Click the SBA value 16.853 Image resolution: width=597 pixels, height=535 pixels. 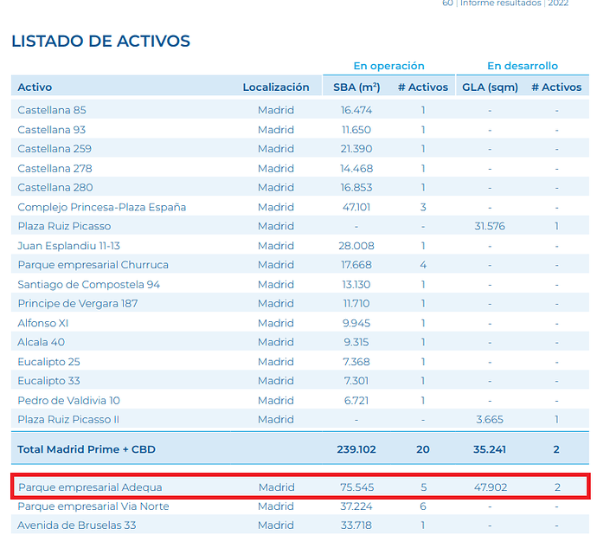(356, 188)
